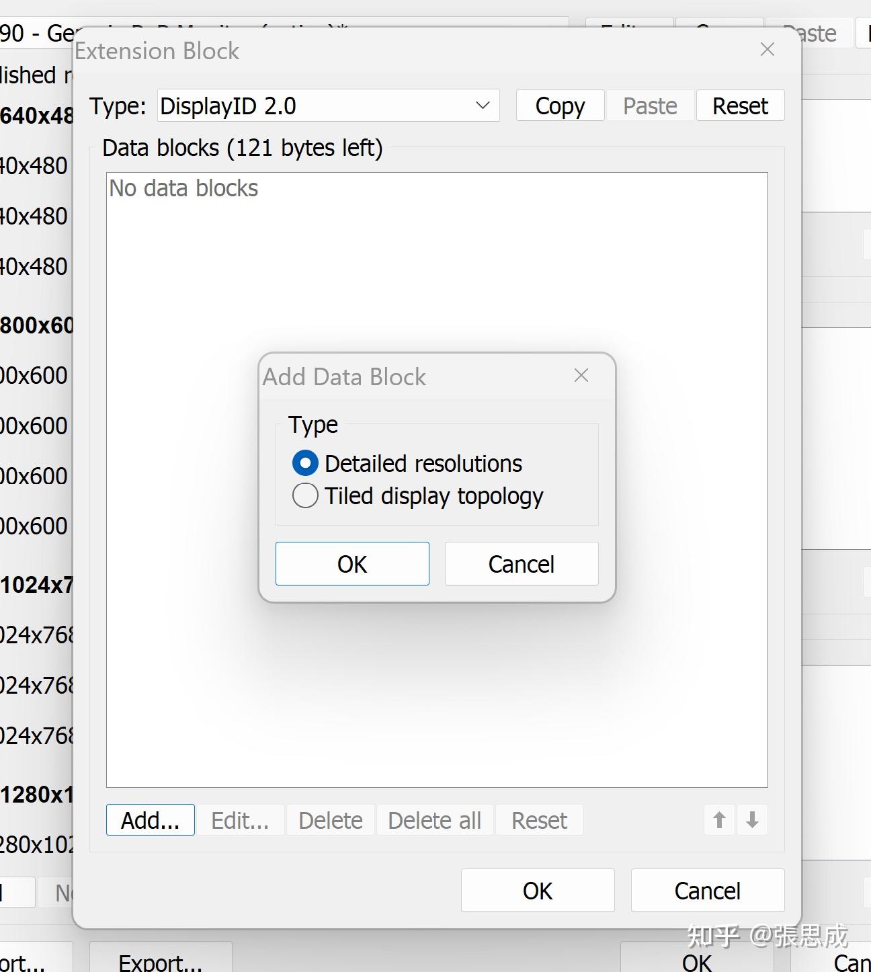Select the Tiled display topology option

305,496
